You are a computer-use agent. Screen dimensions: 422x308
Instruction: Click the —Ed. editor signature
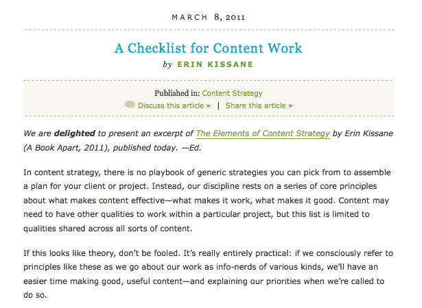[x=191, y=148]
